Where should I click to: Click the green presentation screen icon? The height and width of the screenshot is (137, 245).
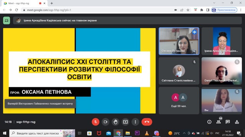7,21
